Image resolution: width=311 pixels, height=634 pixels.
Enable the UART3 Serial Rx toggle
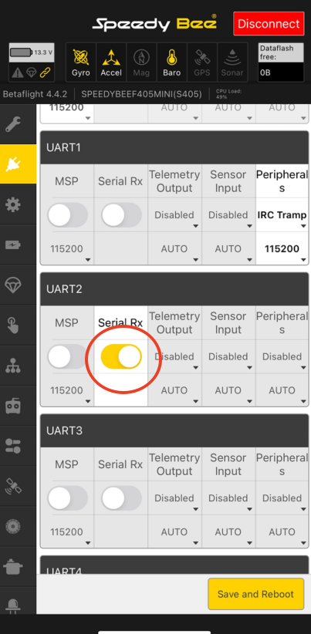121,498
